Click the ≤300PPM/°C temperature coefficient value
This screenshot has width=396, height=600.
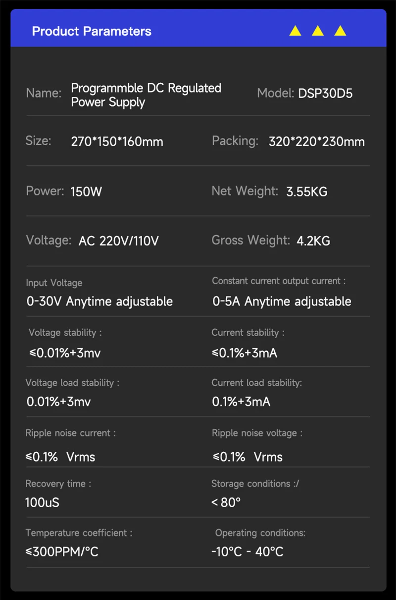pyautogui.click(x=62, y=552)
